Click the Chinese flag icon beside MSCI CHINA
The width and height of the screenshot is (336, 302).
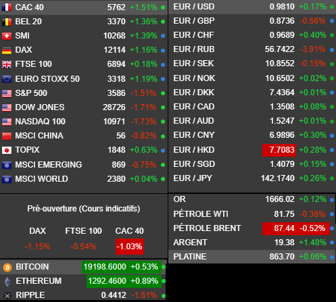click(7, 136)
